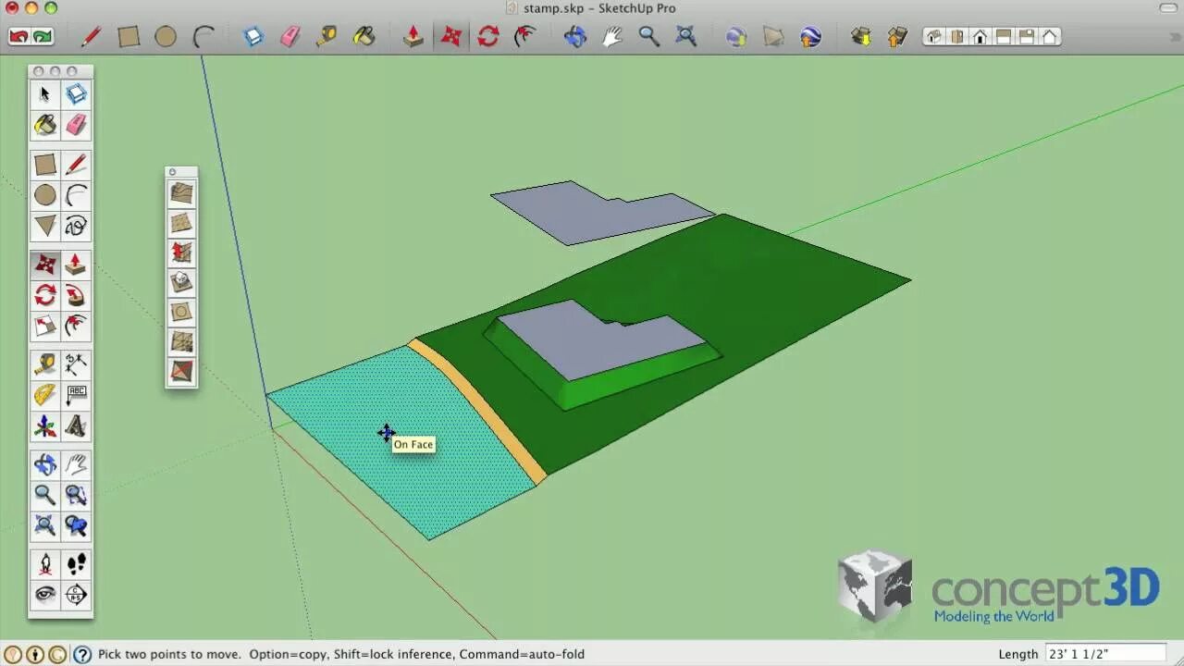Screen dimensions: 1184x666
Task: Pick the Dimension tool
Action: point(76,364)
